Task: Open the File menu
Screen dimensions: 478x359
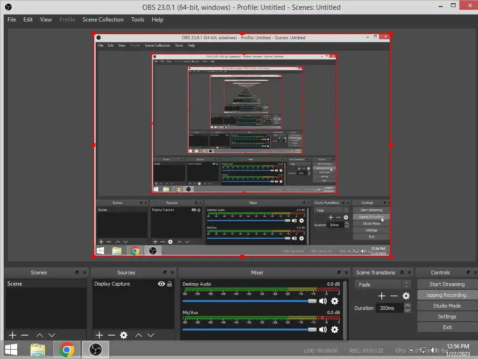Action: (x=12, y=20)
